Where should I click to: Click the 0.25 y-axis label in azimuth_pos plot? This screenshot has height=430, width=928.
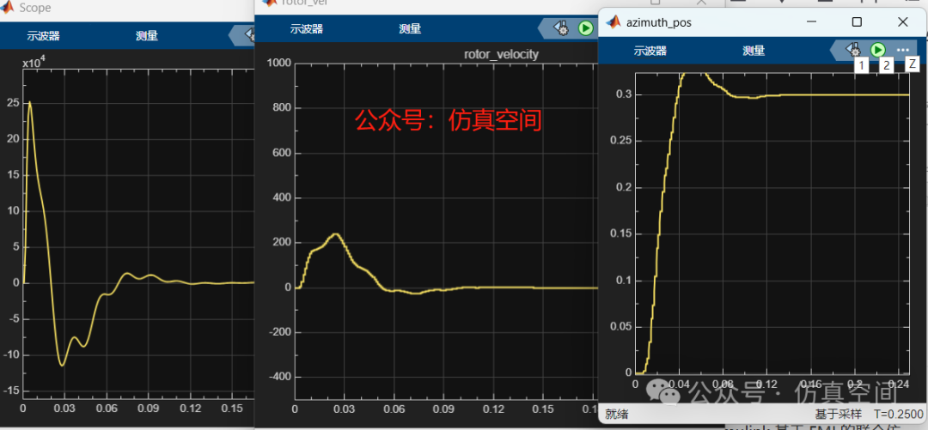pyautogui.click(x=620, y=141)
